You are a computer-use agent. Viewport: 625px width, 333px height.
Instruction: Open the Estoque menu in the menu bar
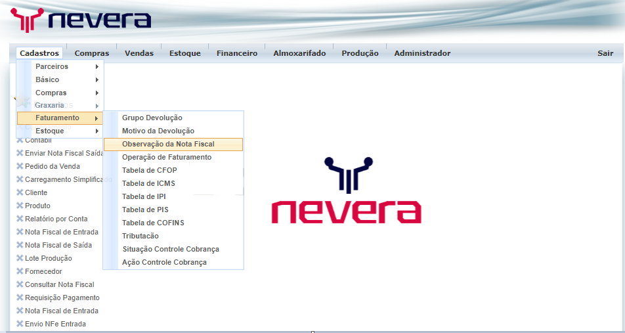(185, 53)
